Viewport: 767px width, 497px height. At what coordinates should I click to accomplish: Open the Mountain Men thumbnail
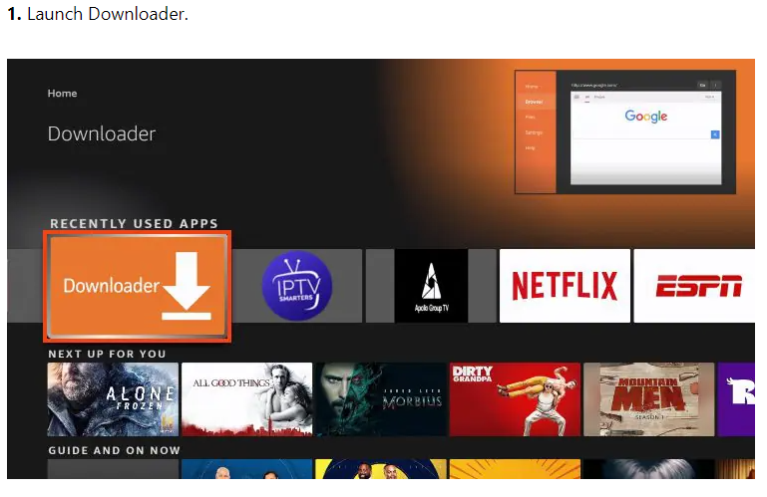coord(647,399)
